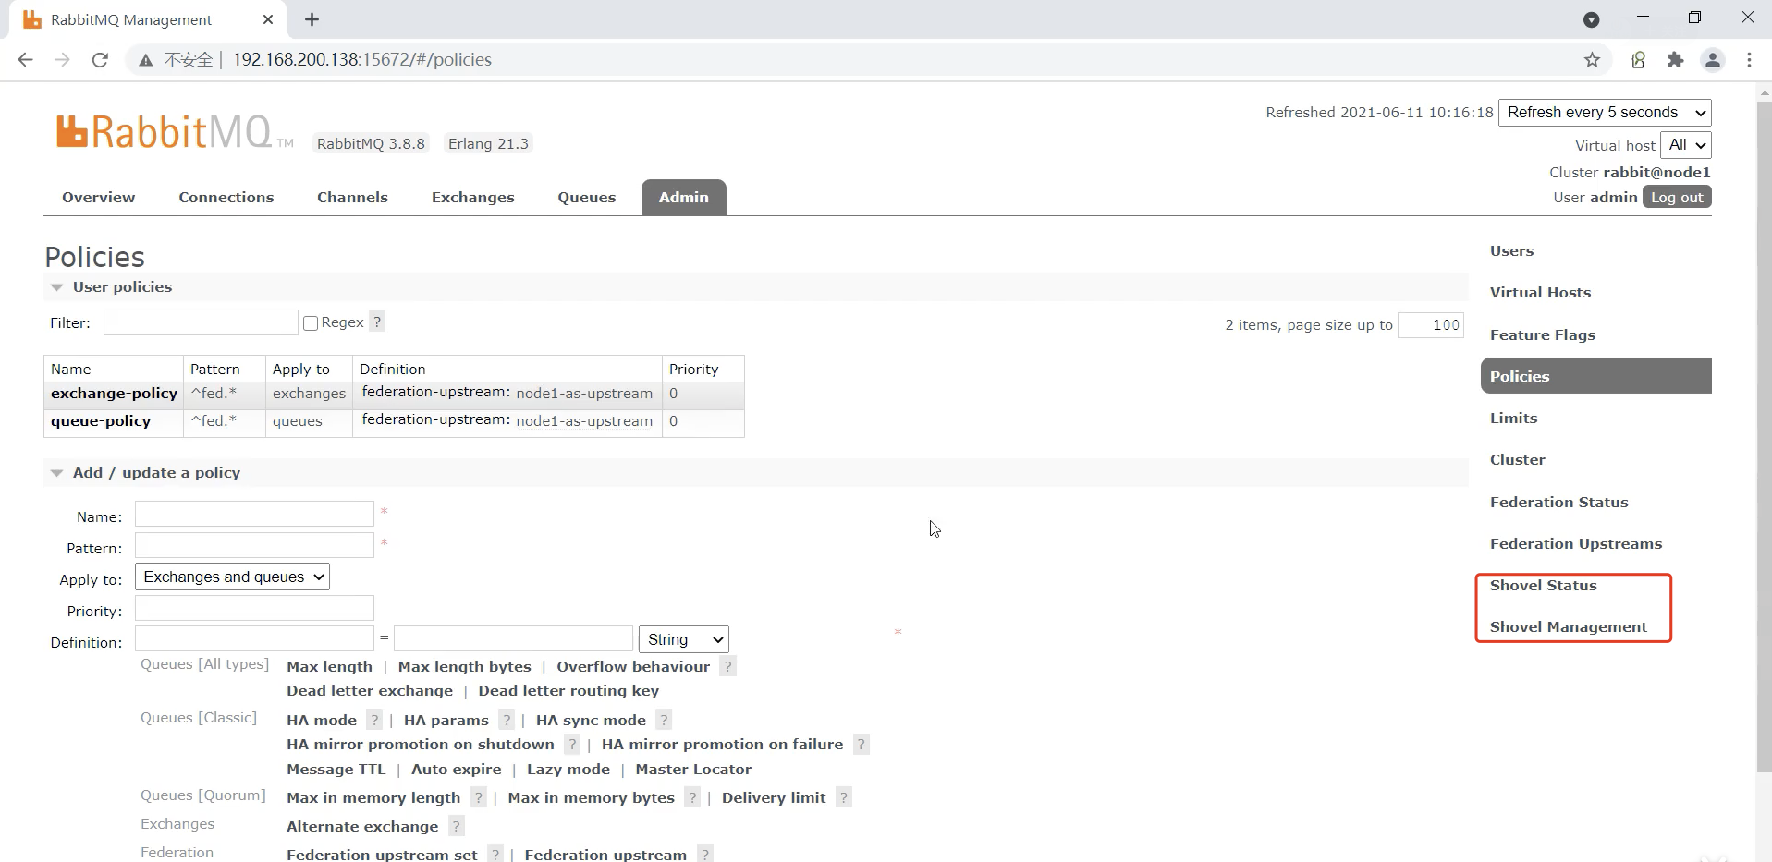Click the browser back arrow
This screenshot has height=862, width=1772.
(x=25, y=60)
